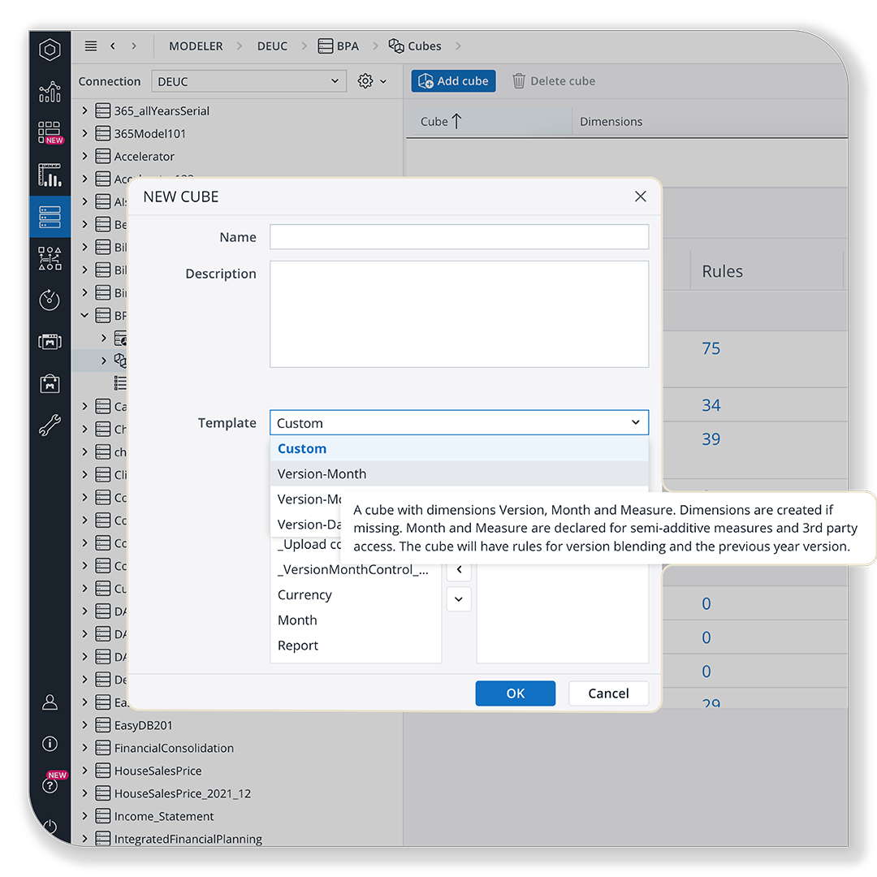Viewport: 877px width, 877px height.
Task: Click the user account icon at sidebar bottom
Action: tap(50, 702)
